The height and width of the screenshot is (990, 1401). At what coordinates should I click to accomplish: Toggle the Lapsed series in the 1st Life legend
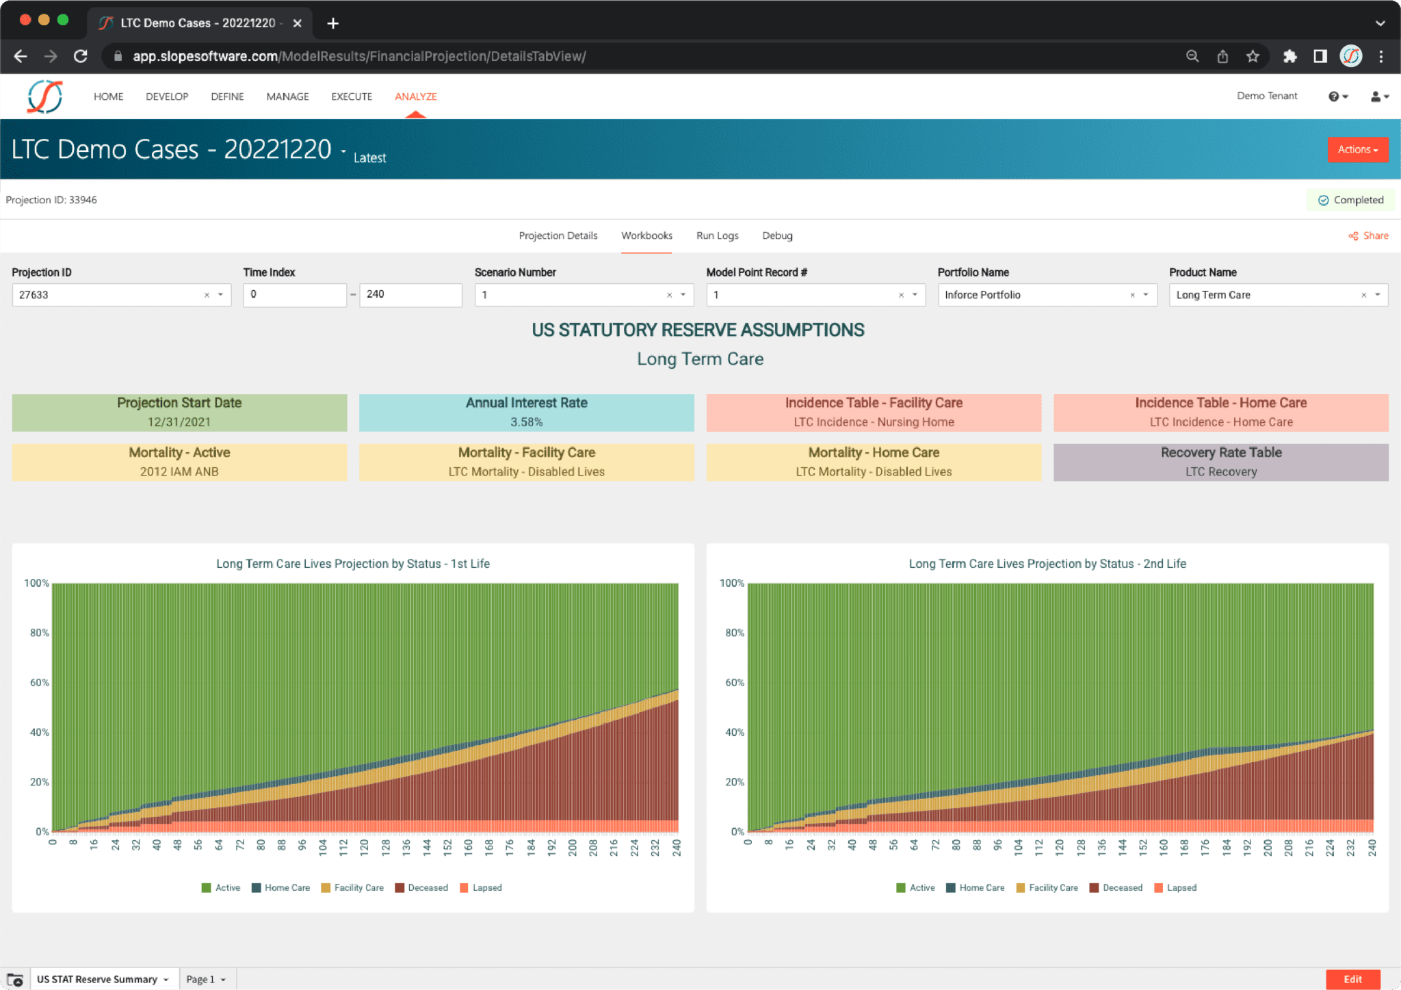(481, 887)
